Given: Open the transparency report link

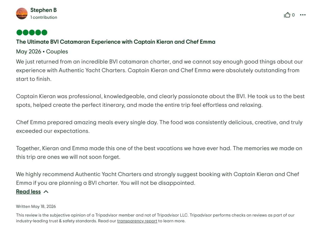Looking at the screenshot, I should click(x=137, y=221).
